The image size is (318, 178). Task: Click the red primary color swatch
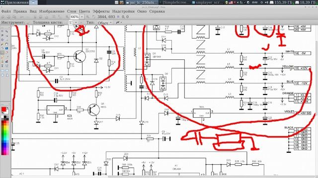click(3, 109)
